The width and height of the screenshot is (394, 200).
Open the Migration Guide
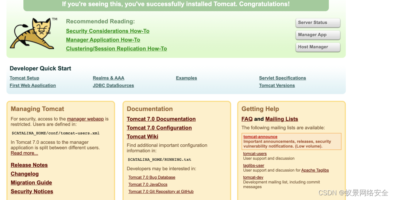pos(31,183)
